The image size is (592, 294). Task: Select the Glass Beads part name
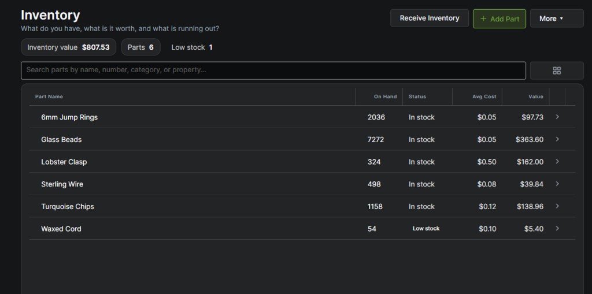click(x=61, y=140)
